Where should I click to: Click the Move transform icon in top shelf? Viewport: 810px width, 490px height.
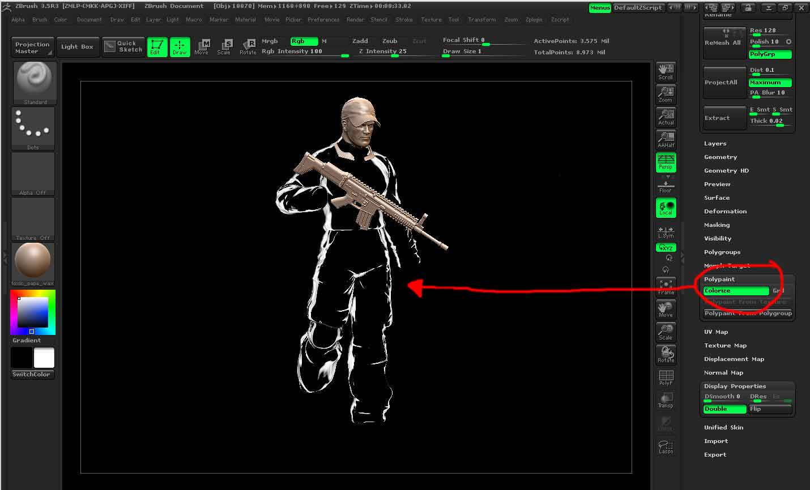click(202, 47)
